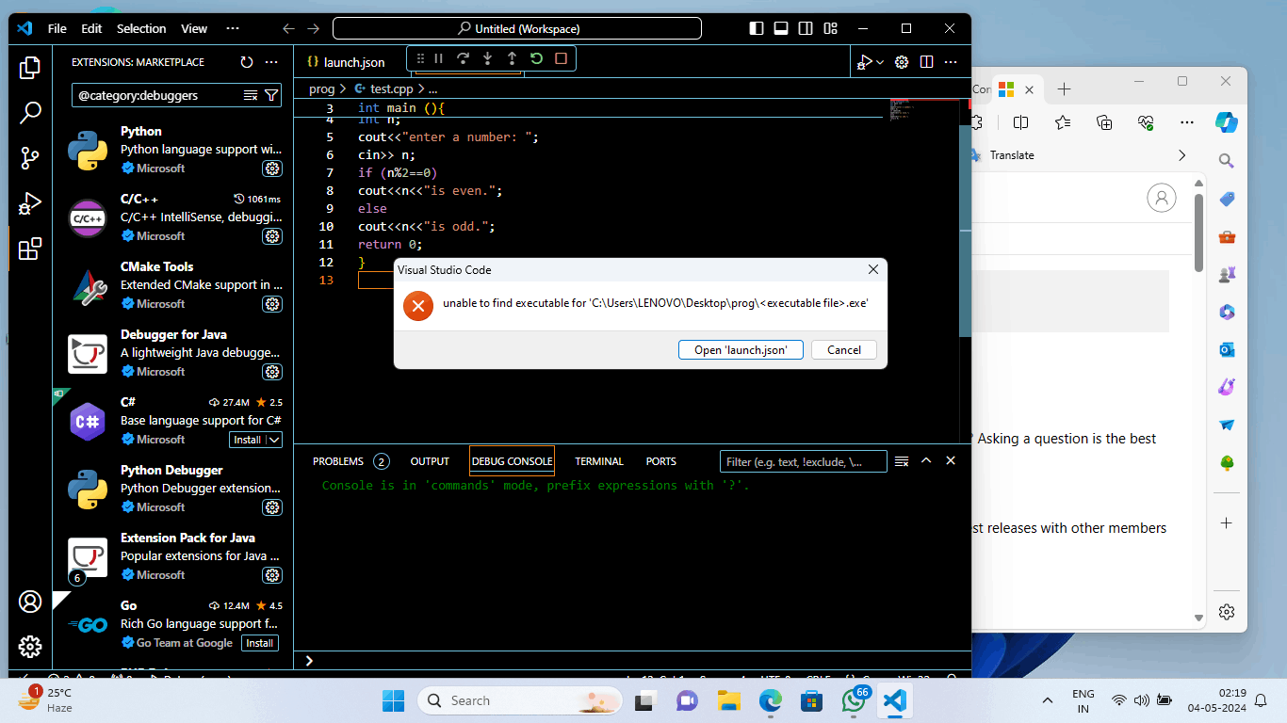Viewport: 1287px width, 723px height.
Task: Toggle the panel layout button
Action: click(780, 28)
